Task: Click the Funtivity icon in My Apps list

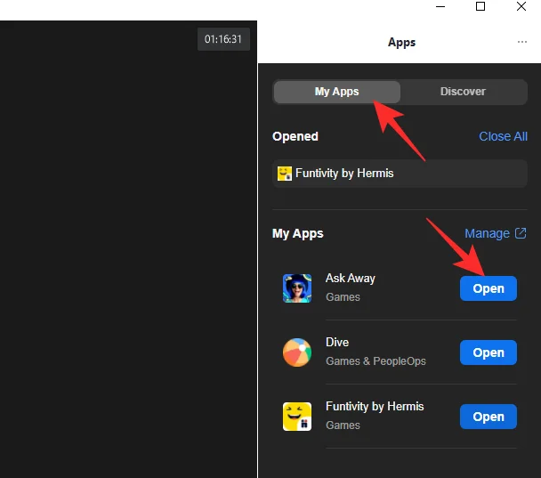Action: 297,417
